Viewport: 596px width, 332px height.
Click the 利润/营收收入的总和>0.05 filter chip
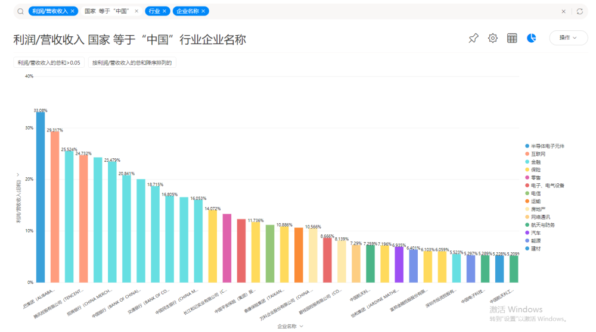click(x=49, y=62)
